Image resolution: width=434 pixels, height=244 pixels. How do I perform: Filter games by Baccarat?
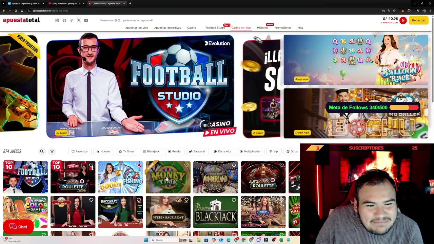197,151
